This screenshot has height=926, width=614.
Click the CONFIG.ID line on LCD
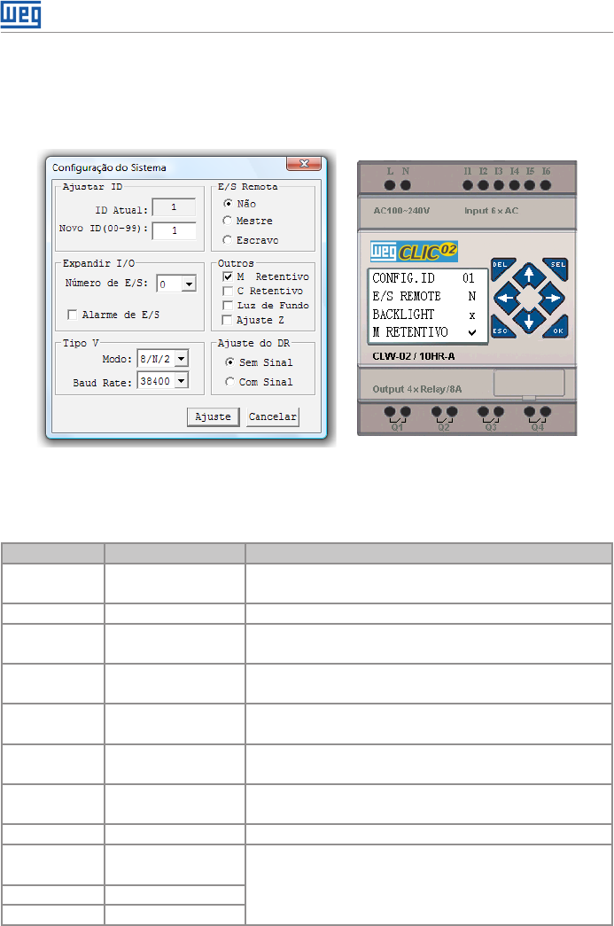click(x=424, y=278)
